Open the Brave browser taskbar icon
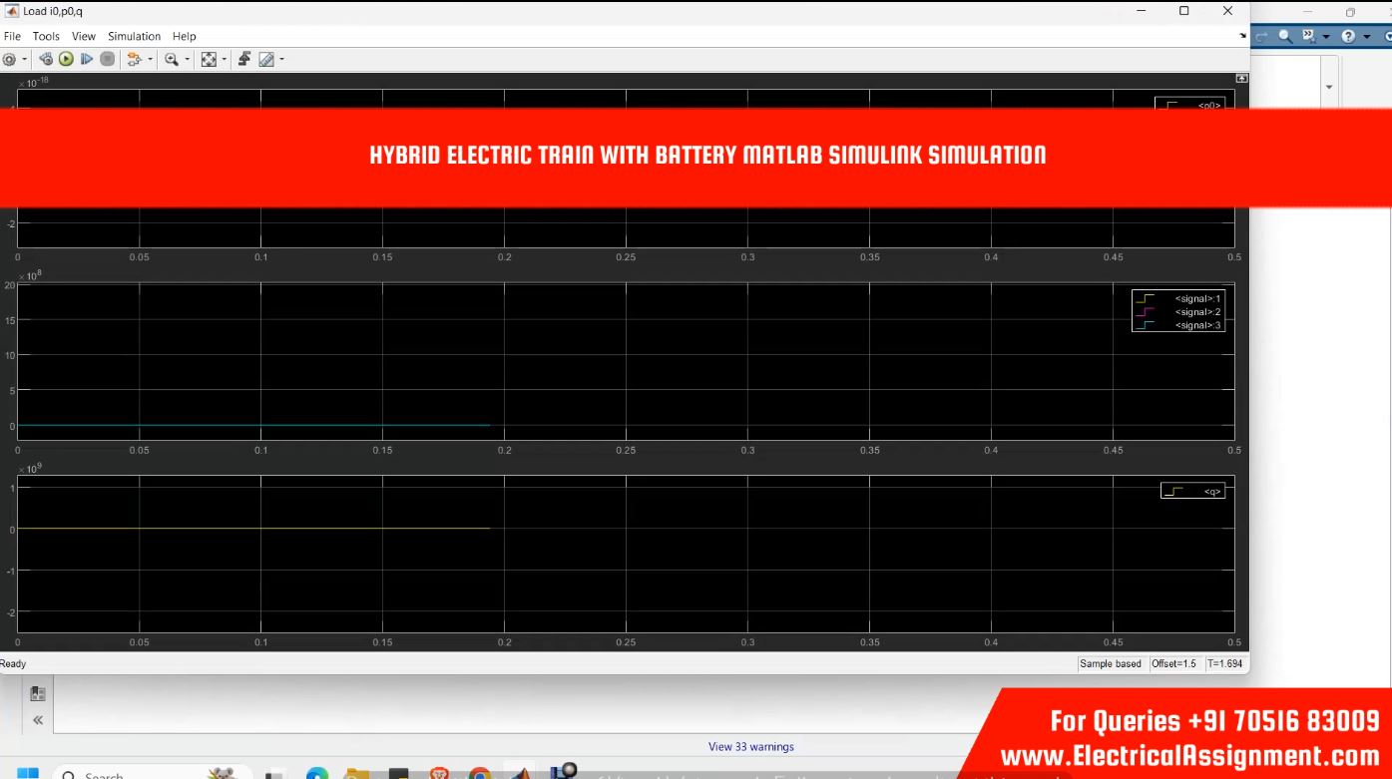Viewport: 1392px width, 779px height. coord(439,774)
